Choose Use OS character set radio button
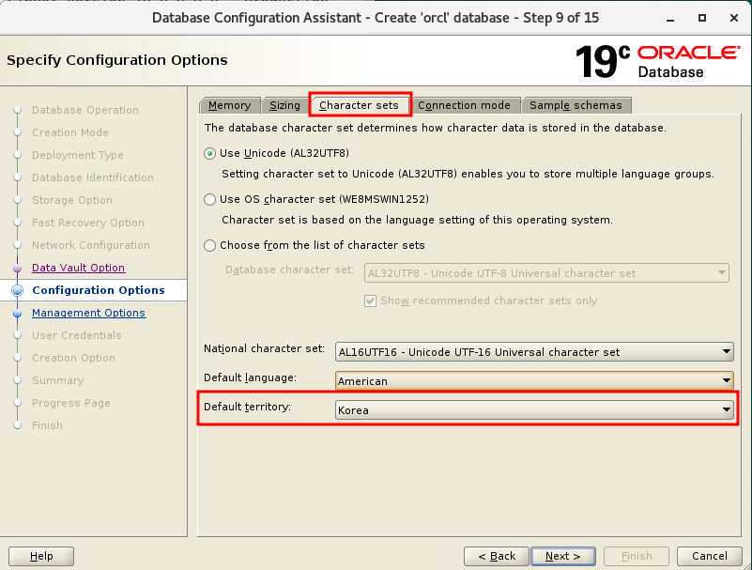 (209, 199)
